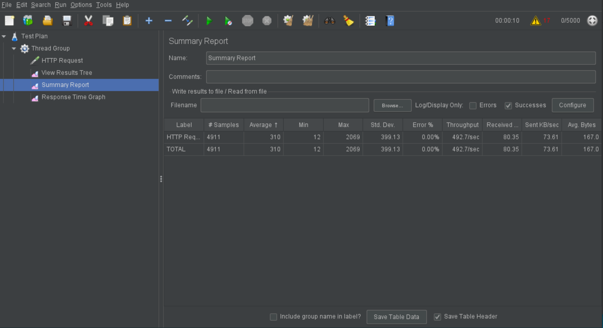Open the Run menu

(x=60, y=5)
